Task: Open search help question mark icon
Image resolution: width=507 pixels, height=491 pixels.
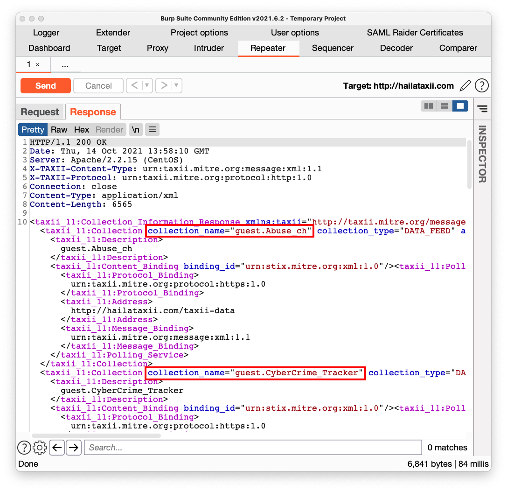Action: pos(24,448)
